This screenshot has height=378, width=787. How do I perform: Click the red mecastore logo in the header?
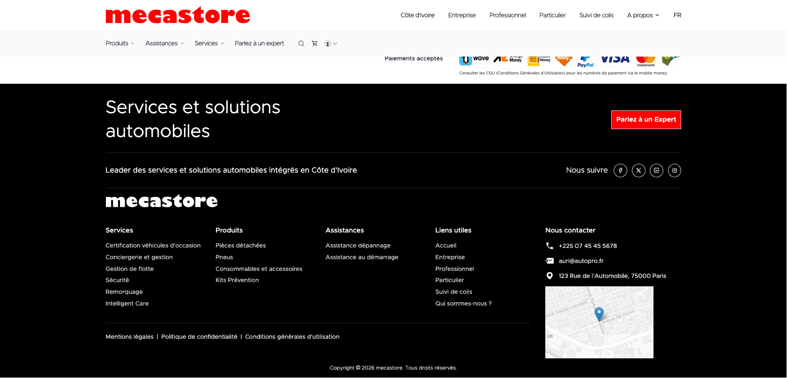178,15
